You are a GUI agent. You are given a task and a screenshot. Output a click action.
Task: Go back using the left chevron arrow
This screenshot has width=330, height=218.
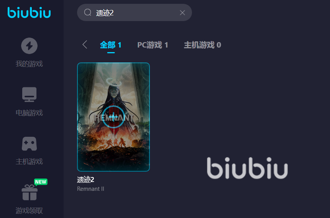click(85, 44)
